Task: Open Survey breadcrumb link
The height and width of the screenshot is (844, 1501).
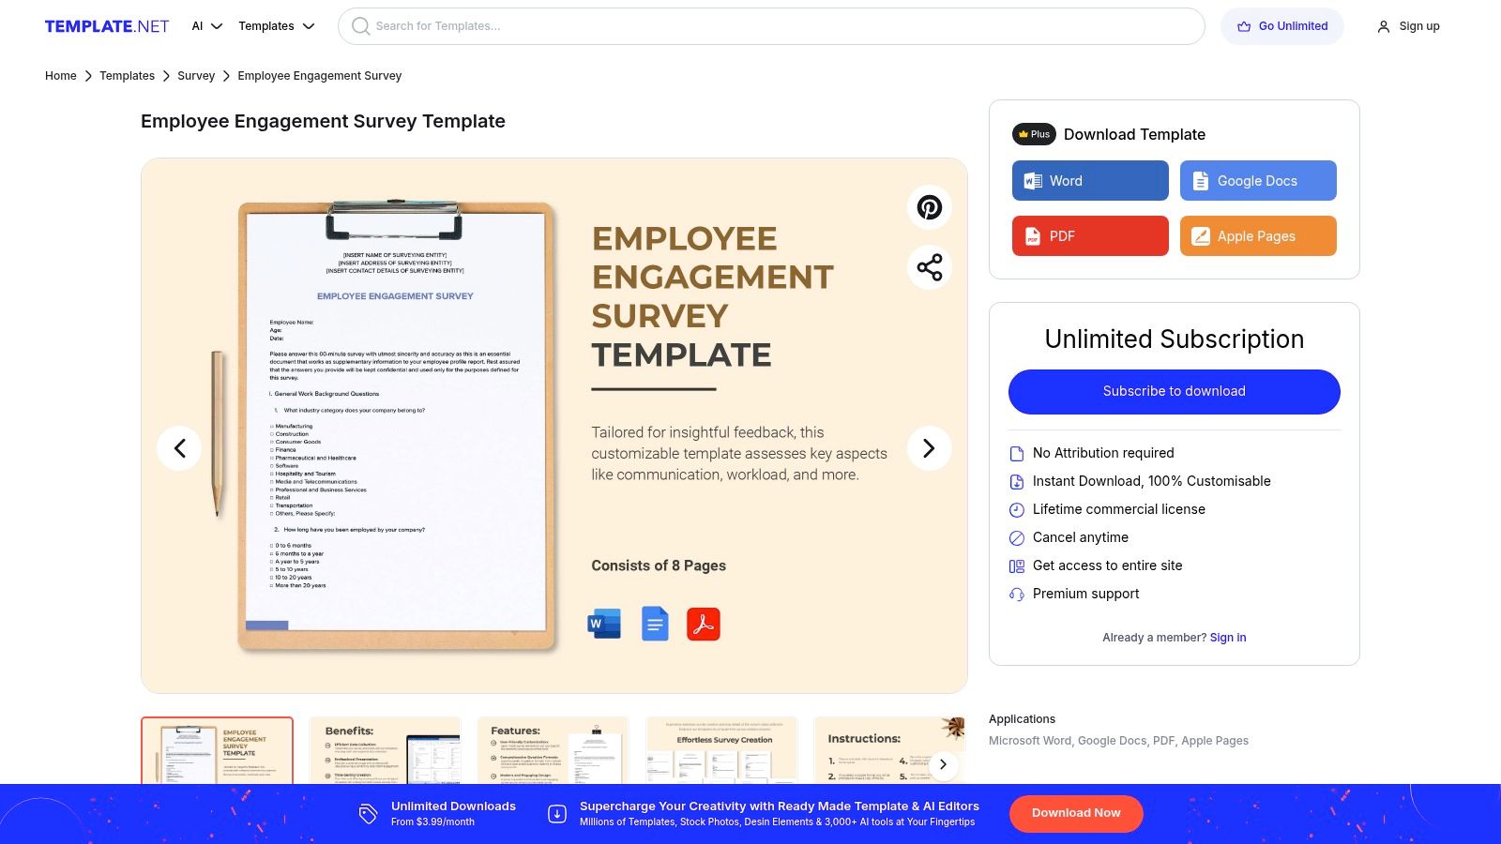Action: [196, 76]
